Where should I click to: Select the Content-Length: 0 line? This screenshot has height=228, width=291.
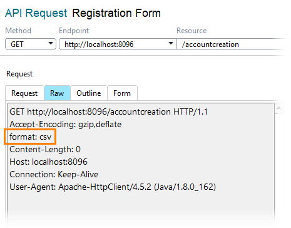coord(45,150)
